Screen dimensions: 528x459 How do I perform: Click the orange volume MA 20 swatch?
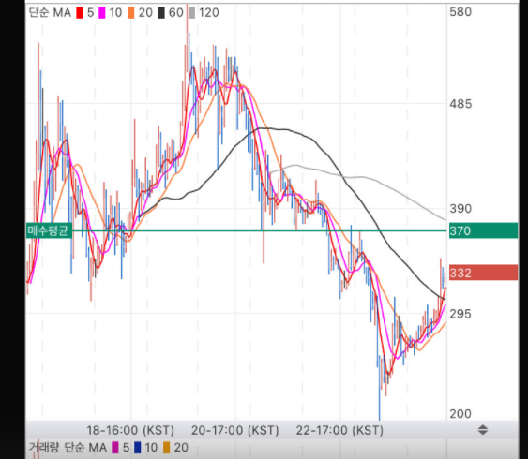coord(166,448)
